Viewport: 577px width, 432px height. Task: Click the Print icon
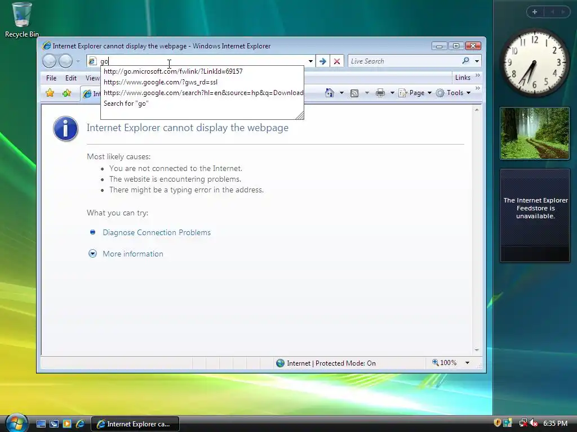[380, 93]
